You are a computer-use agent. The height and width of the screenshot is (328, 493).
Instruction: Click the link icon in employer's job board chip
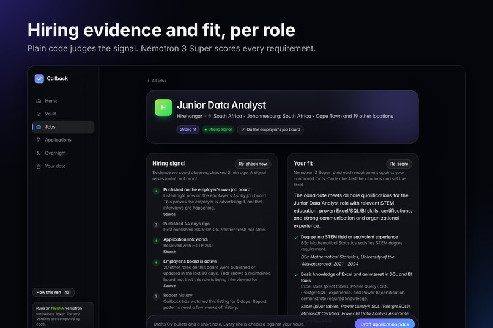coord(243,129)
